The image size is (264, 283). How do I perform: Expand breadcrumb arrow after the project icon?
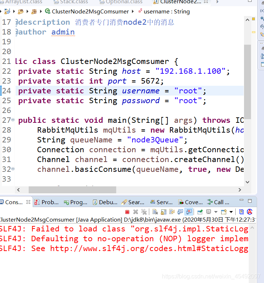[x=14, y=11]
